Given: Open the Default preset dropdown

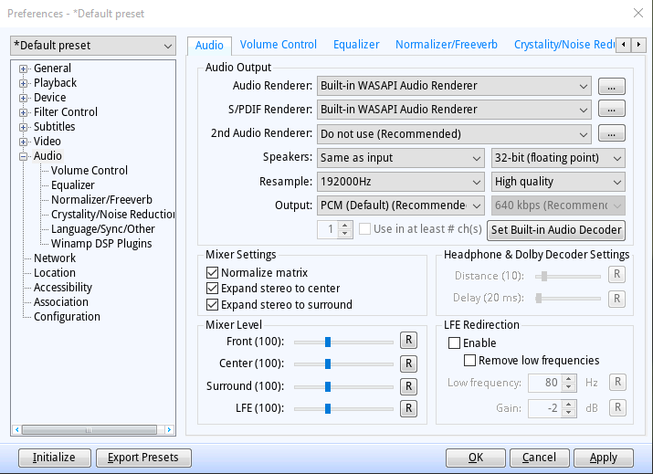Looking at the screenshot, I should 93,46.
